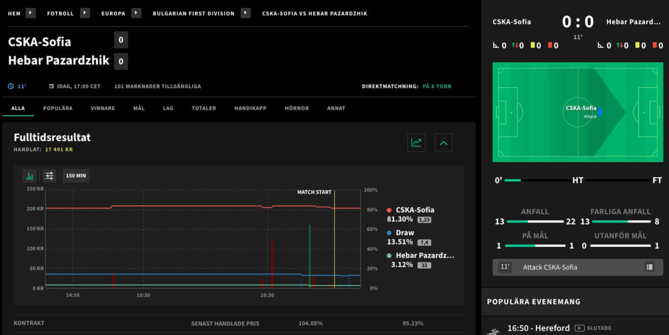Switch to the LAG tab
669x335 pixels.
tap(168, 108)
